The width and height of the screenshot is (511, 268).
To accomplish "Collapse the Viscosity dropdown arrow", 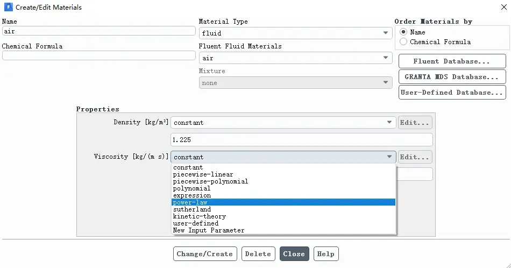I will coord(389,157).
